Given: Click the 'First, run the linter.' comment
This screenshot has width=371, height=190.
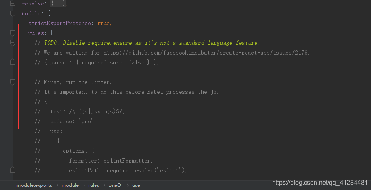Looking at the screenshot, I should tap(73, 82).
